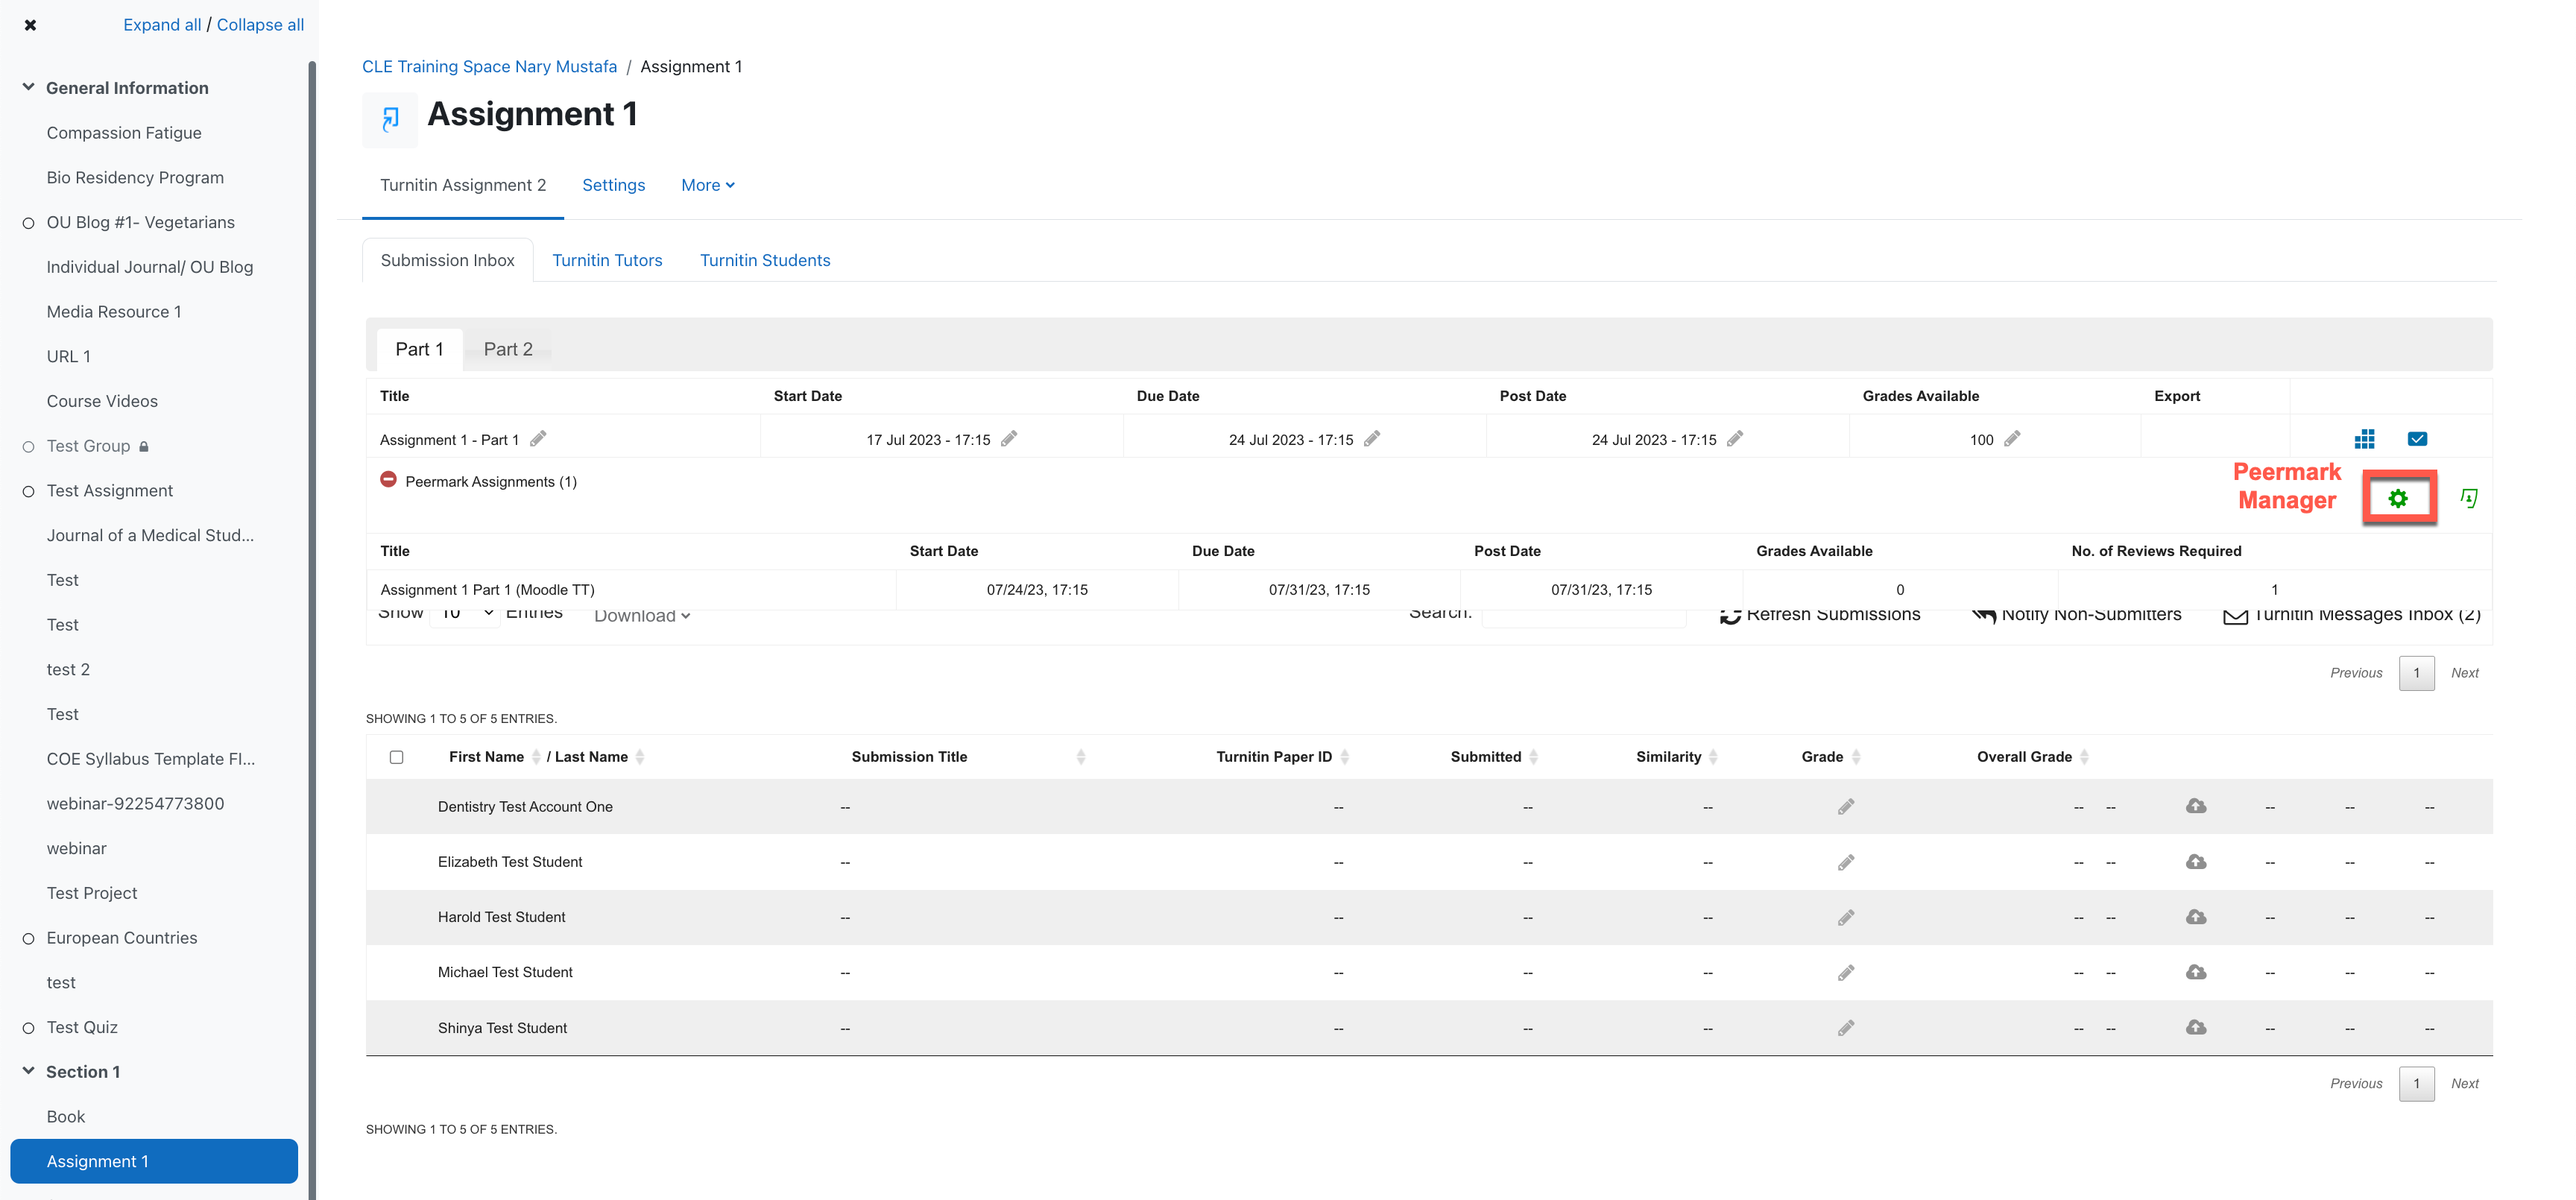
Task: Click the Assignment 1 Turnitin activity icon
Action: [x=390, y=119]
